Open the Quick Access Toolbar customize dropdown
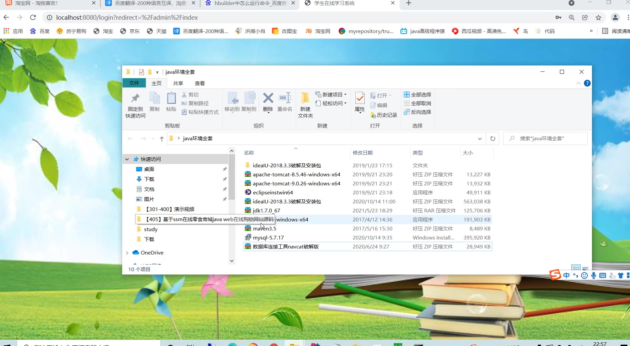Image resolution: width=630 pixels, height=346 pixels. [x=157, y=72]
